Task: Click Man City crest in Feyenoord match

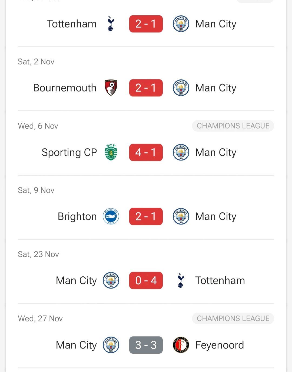Action: pos(111,345)
